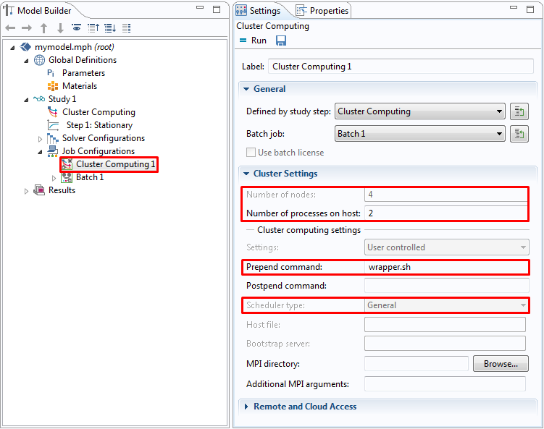Screen dimensions: 544x429
Task: Click the save icon next to Run
Action: coord(280,41)
